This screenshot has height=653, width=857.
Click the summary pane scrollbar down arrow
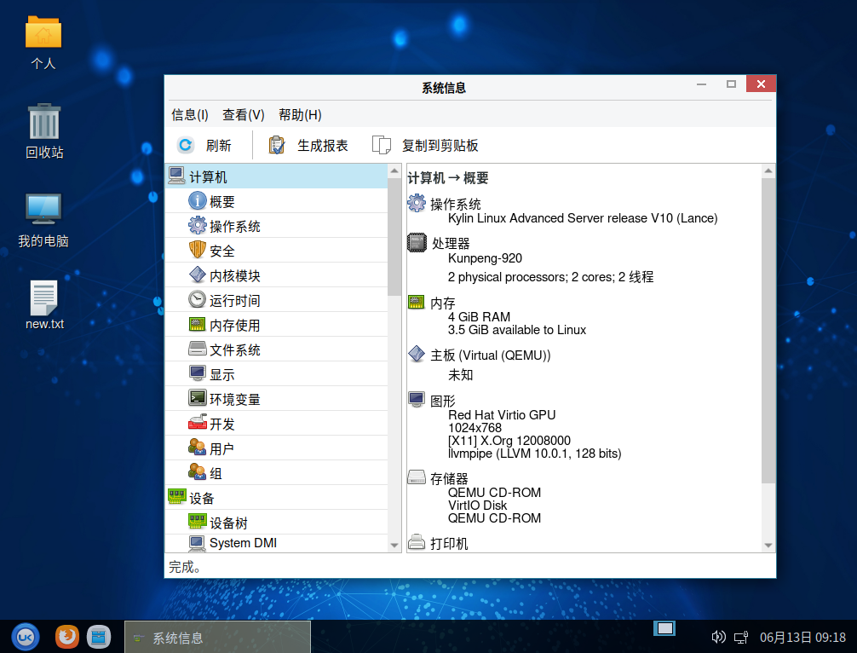click(768, 546)
